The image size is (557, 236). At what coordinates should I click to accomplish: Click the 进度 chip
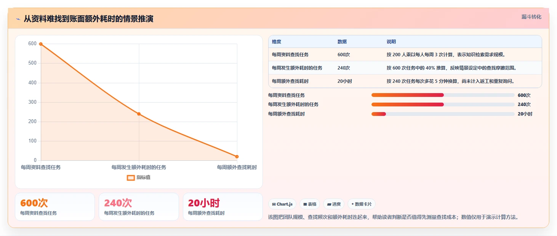pyautogui.click(x=334, y=204)
